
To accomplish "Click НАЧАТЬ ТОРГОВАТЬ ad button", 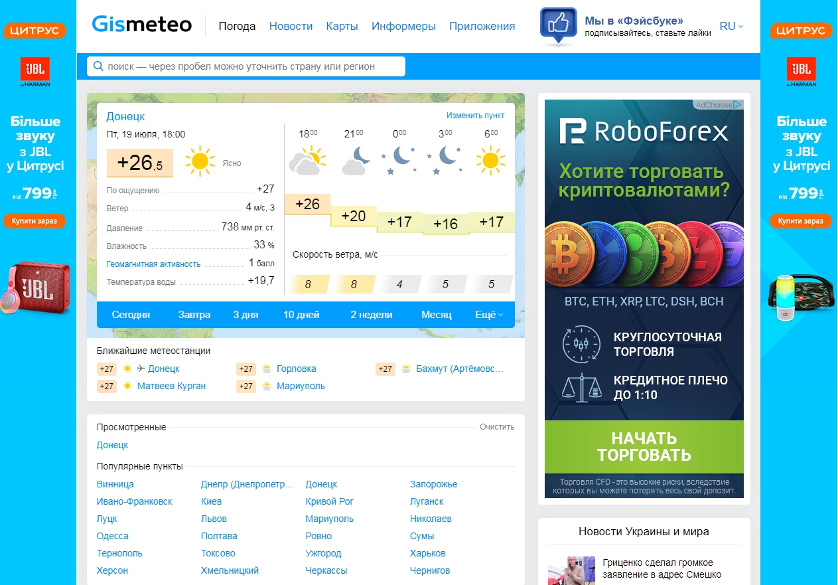I will [644, 447].
